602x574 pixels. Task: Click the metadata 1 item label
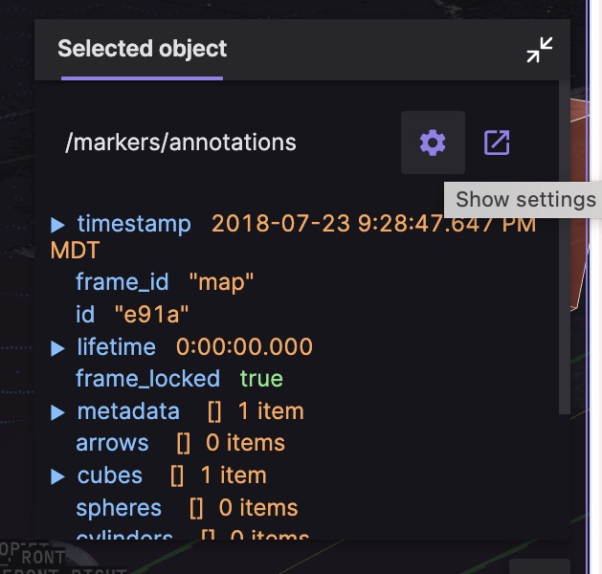(270, 412)
